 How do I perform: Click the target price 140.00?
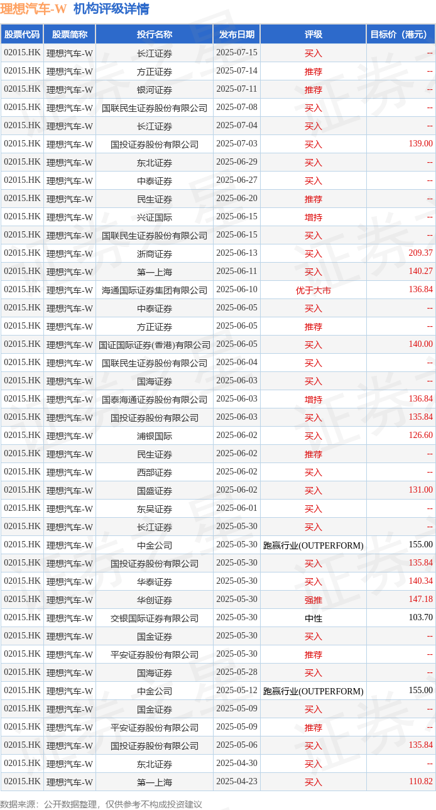click(420, 344)
